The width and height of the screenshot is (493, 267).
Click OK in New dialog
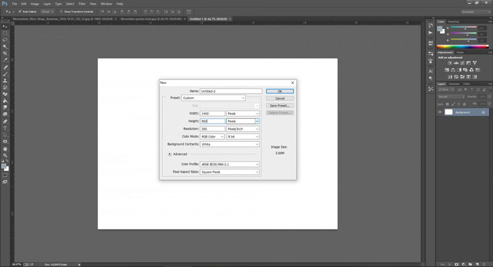pos(280,91)
